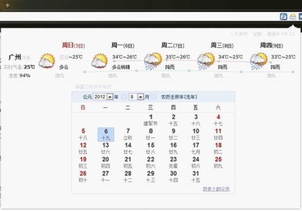The height and width of the screenshot is (211, 302).
Task: Select August 2 in calendar
Action: point(174,120)
